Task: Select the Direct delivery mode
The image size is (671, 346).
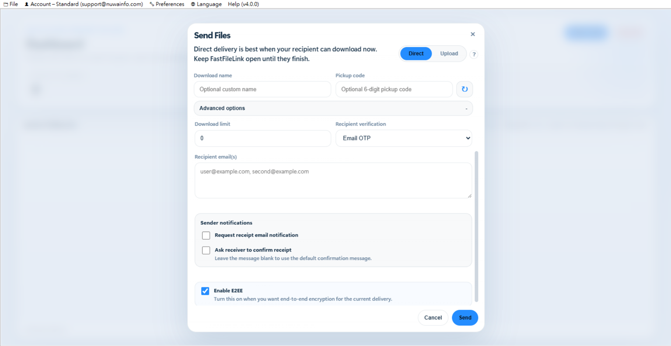Action: pos(416,53)
